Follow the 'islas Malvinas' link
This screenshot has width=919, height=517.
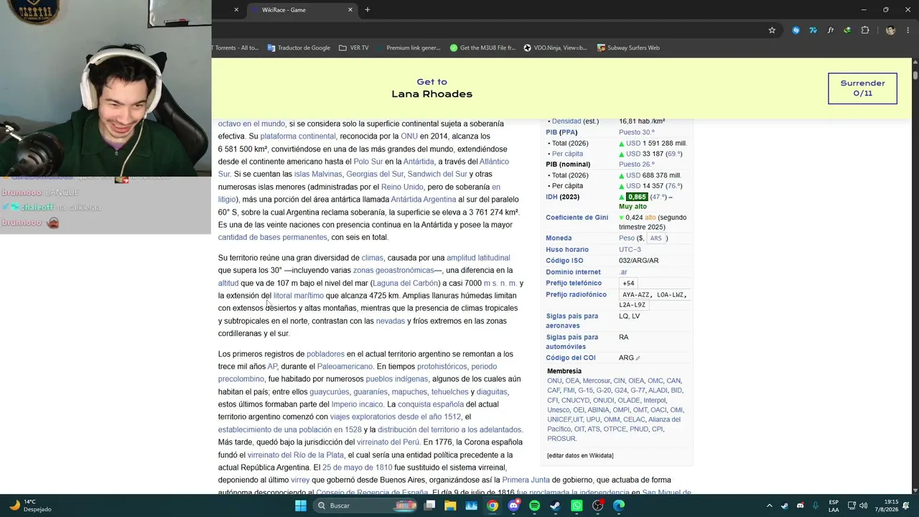[318, 174]
